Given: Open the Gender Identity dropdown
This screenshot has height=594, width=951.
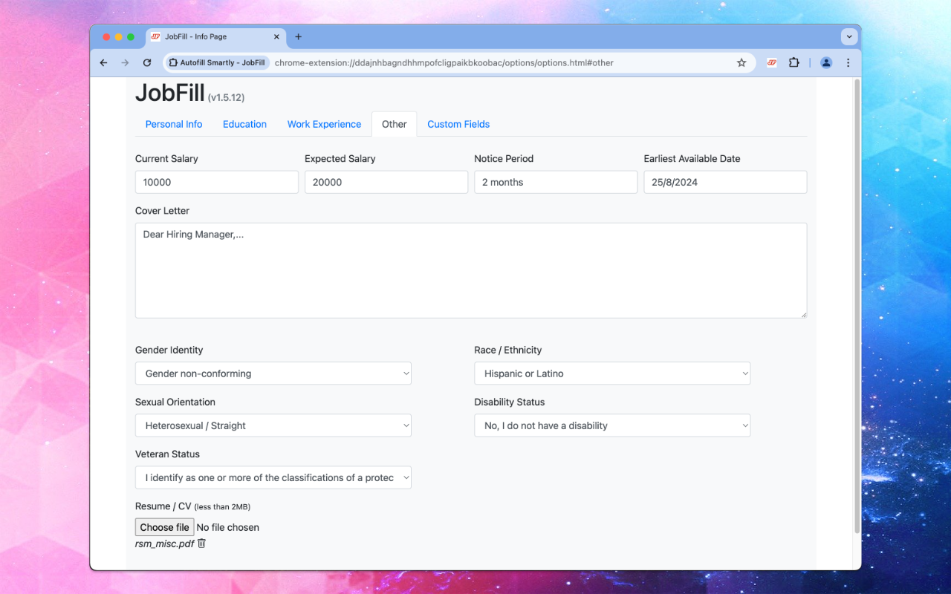Looking at the screenshot, I should pos(273,373).
